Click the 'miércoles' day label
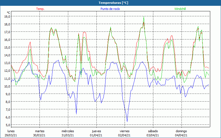The image size is (221, 138). 68,131
